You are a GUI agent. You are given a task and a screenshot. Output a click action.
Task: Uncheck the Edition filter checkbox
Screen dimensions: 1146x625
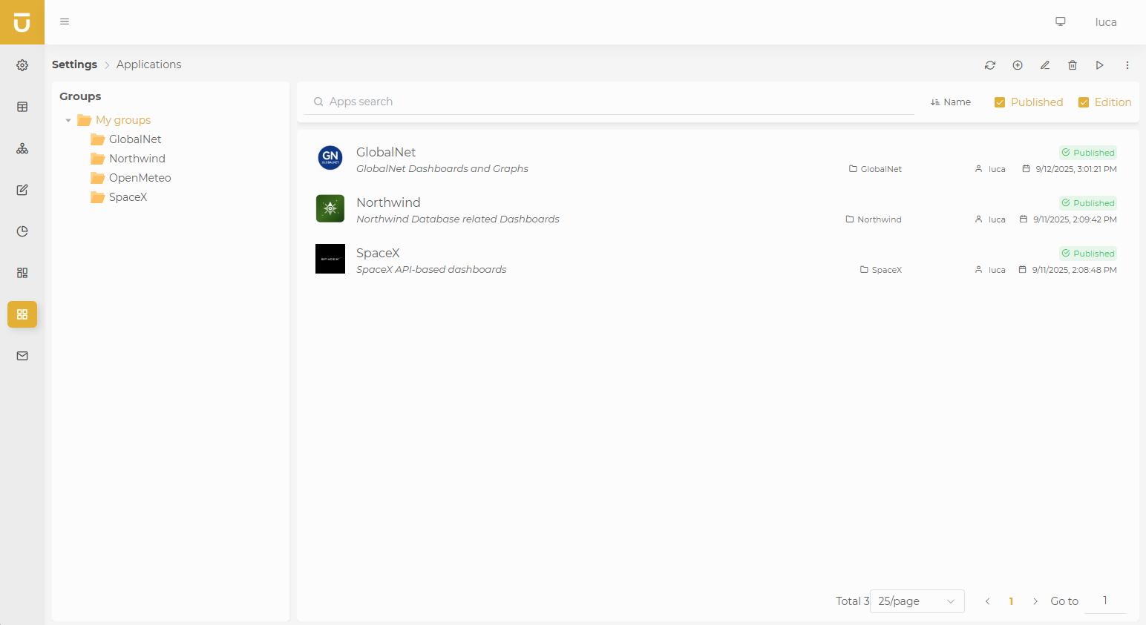[x=1084, y=102]
